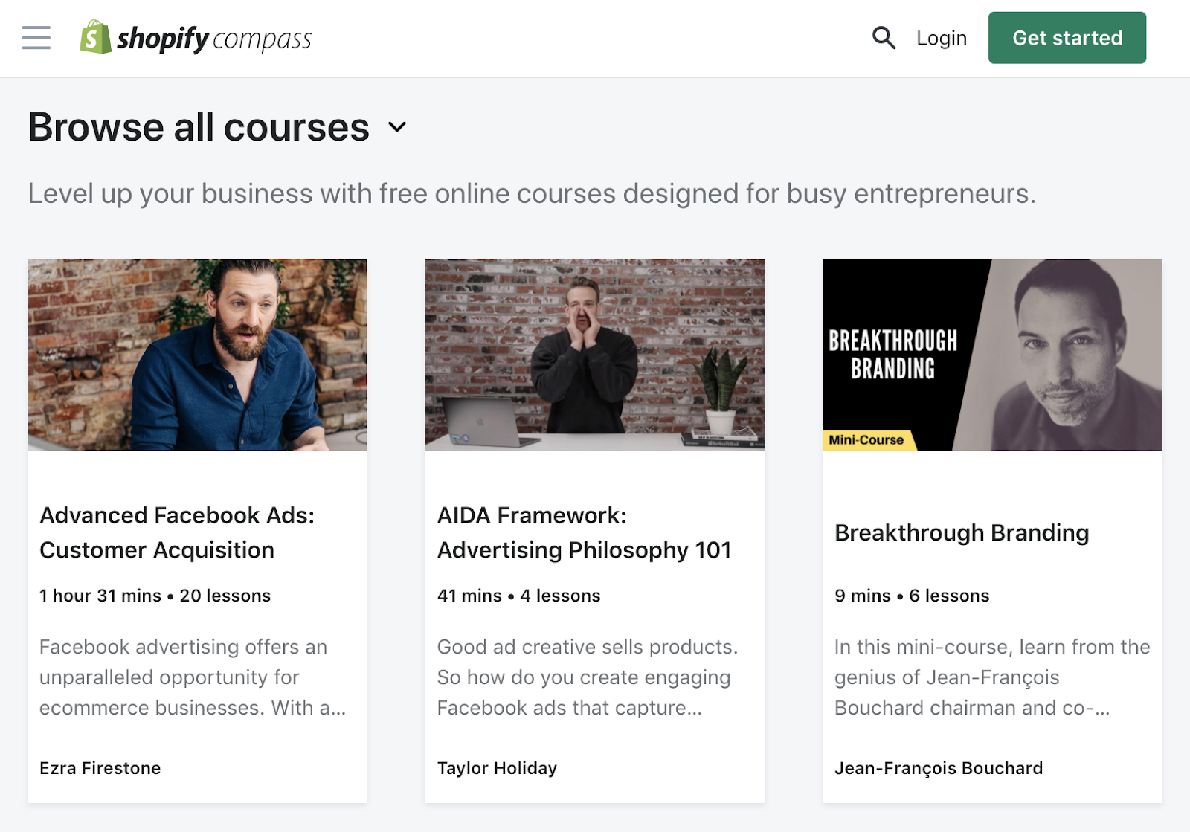Open search with the magnifier icon
The width and height of the screenshot is (1190, 832).
[x=884, y=38]
